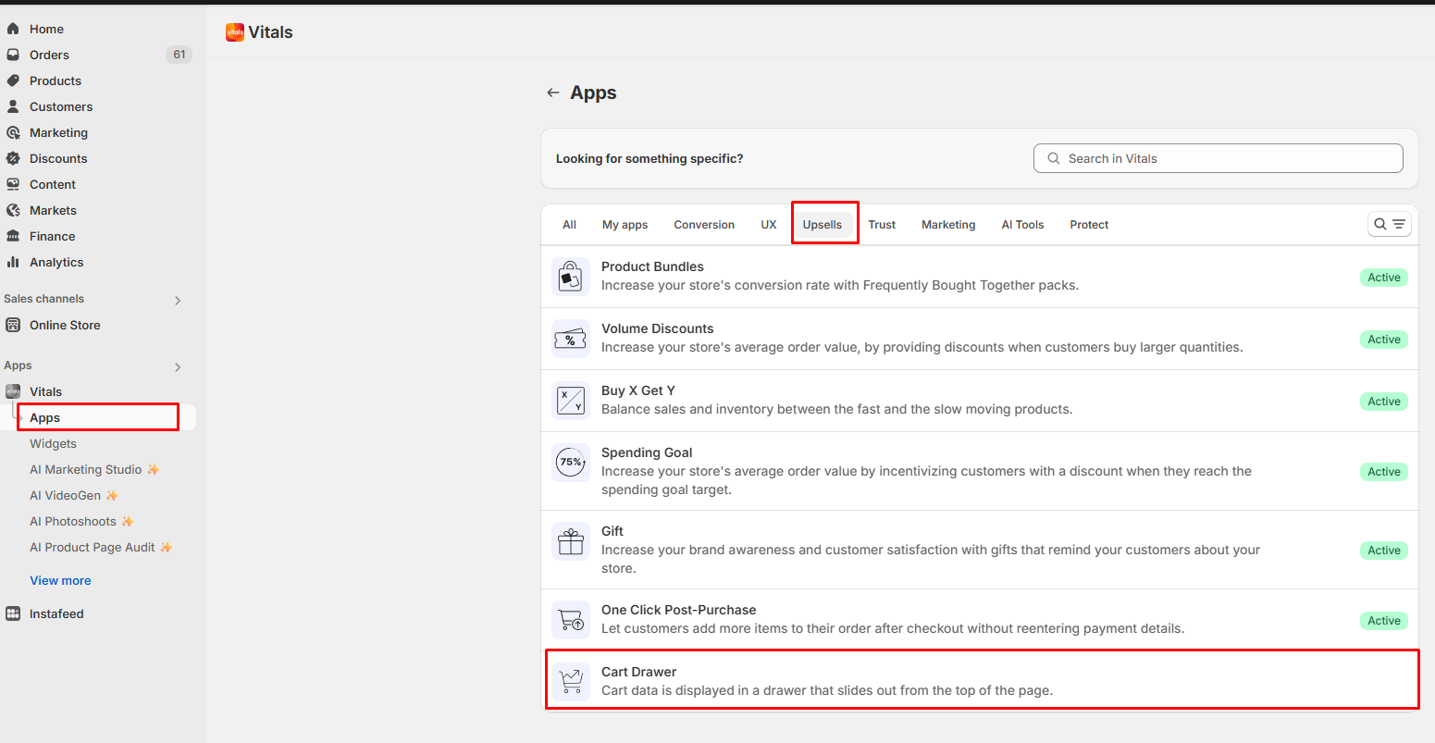Select the All tab
Image resolution: width=1435 pixels, height=743 pixels.
[569, 224]
